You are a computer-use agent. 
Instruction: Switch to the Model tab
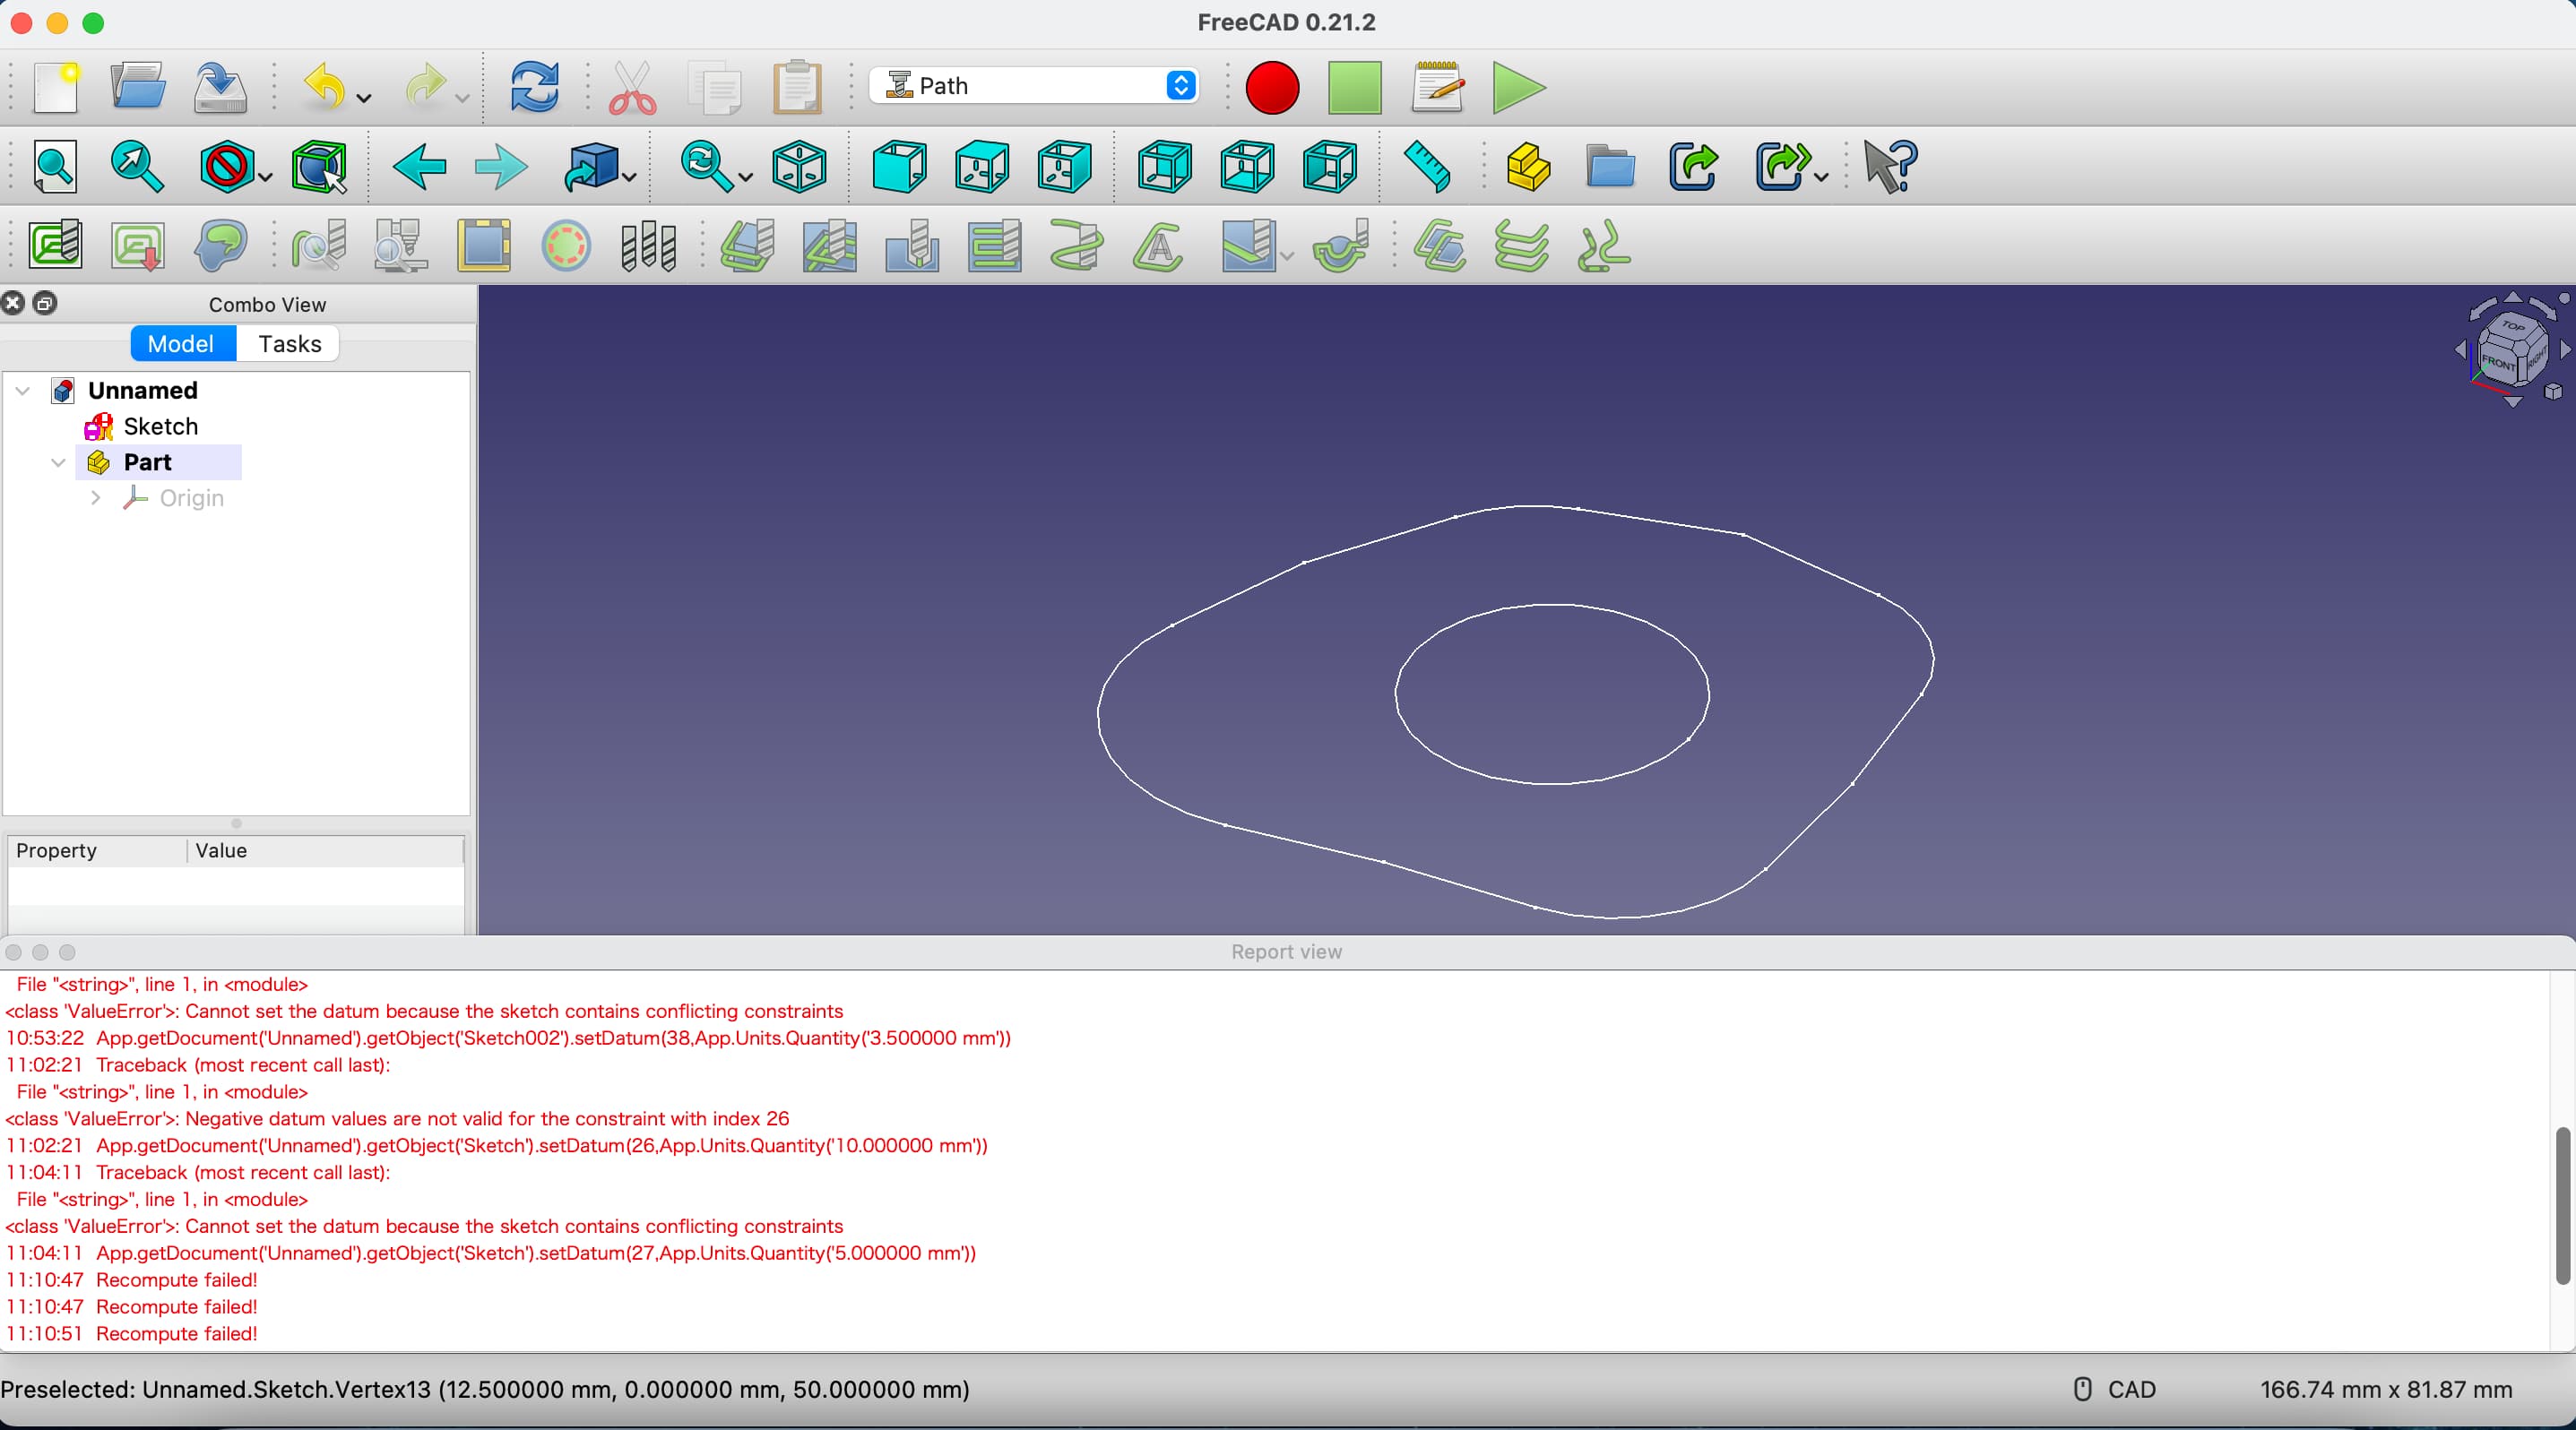(x=181, y=344)
